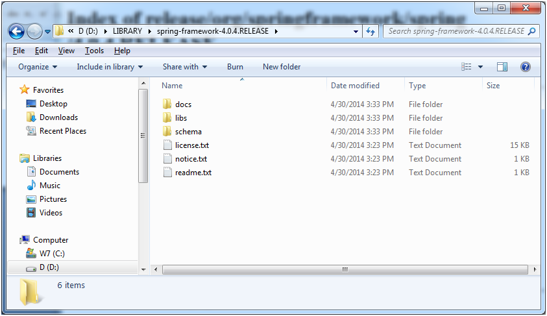Select the readme.txt file name

193,173
